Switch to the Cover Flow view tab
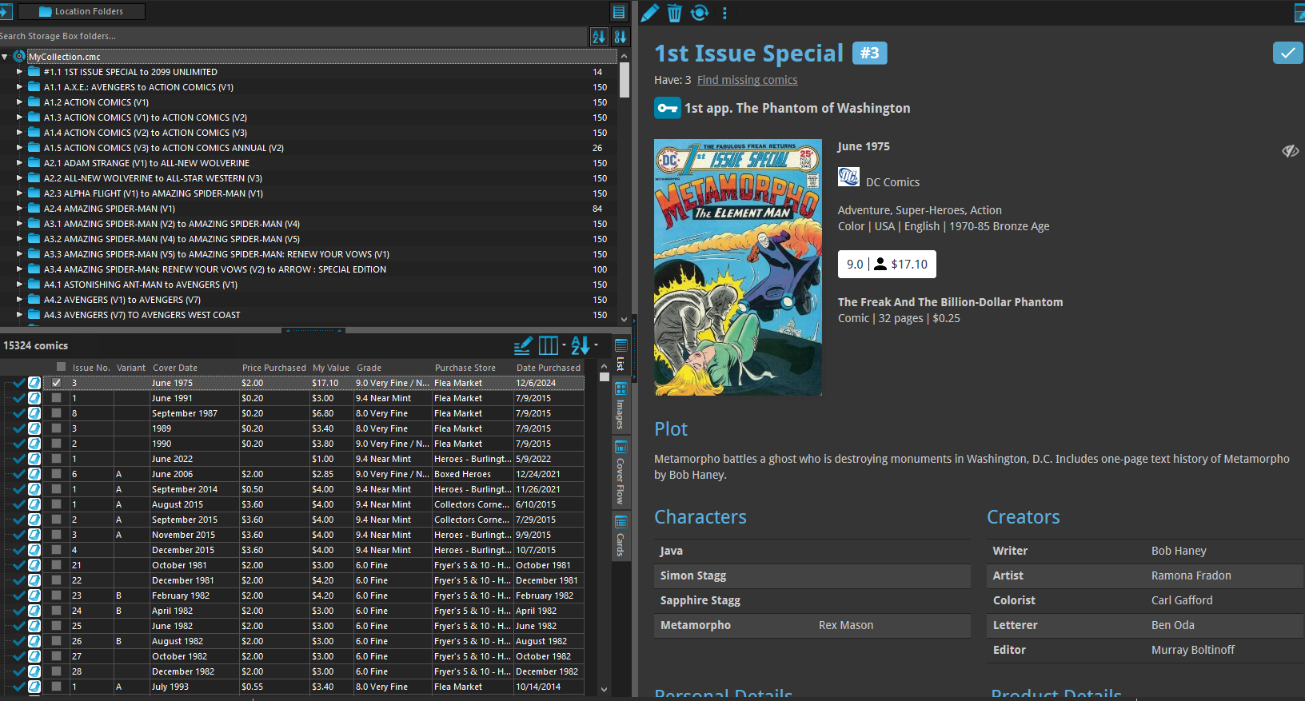Image resolution: width=1305 pixels, height=701 pixels. coord(621,472)
